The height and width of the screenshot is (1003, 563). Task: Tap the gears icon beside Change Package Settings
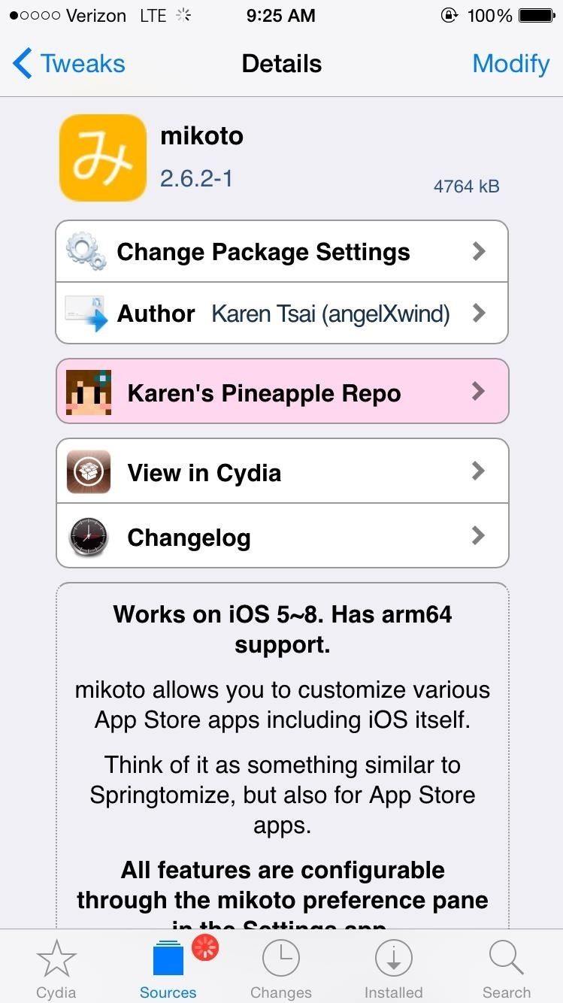89,251
